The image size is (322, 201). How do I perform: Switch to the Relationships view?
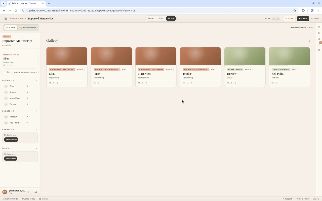click(28, 28)
